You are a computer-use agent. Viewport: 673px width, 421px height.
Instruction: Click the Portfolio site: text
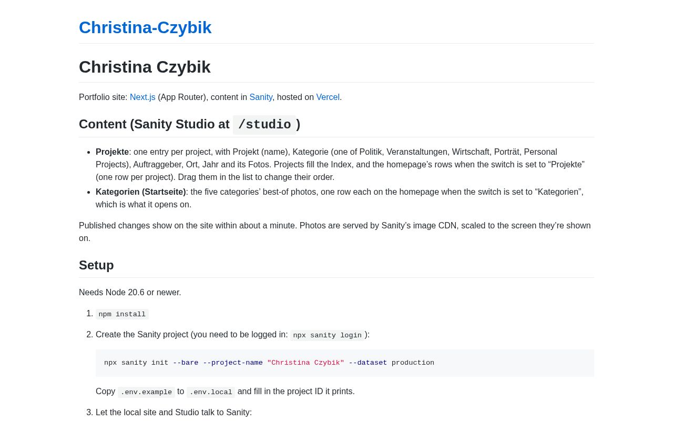click(x=103, y=97)
